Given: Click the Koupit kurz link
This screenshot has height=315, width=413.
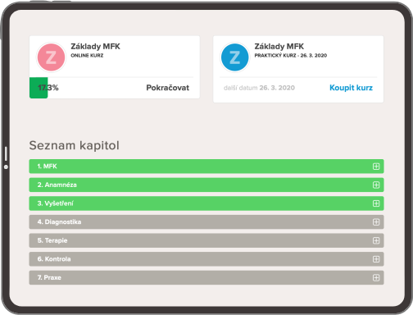Looking at the screenshot, I should pyautogui.click(x=351, y=88).
